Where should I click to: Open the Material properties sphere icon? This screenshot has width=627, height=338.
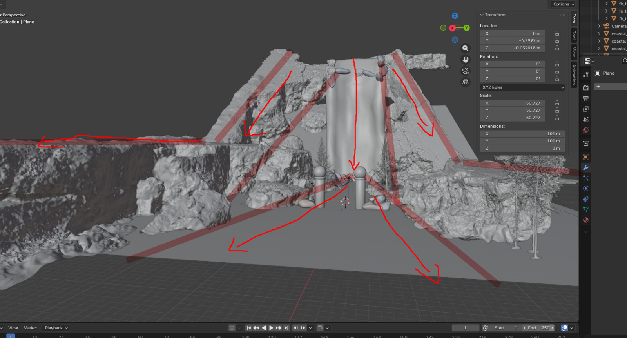click(586, 220)
